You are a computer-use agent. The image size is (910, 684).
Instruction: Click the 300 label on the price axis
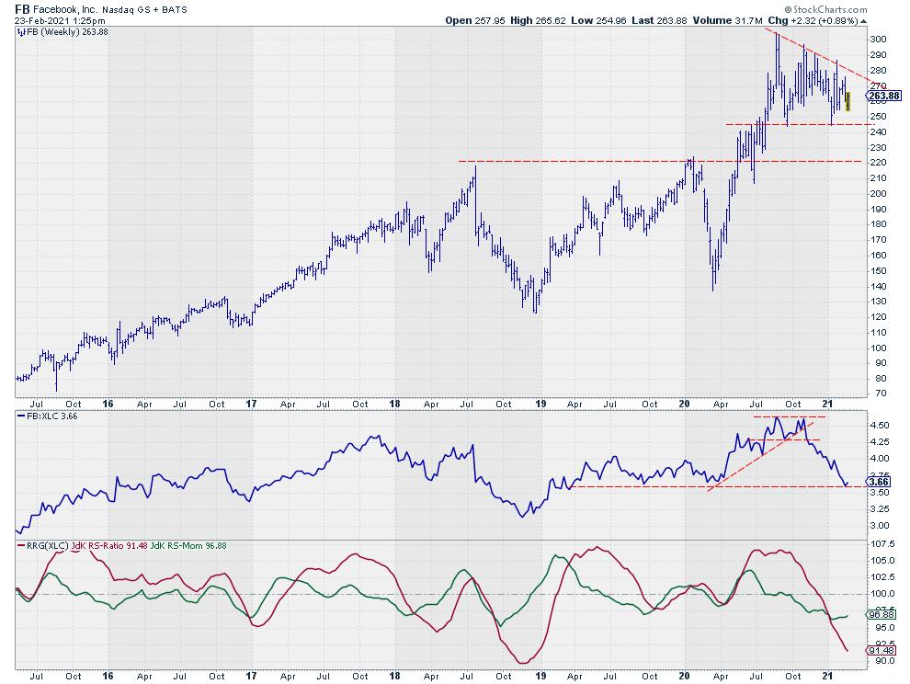pyautogui.click(x=878, y=40)
